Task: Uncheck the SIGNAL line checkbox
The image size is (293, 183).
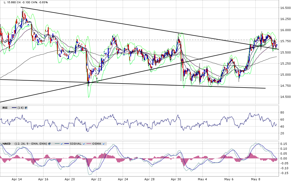Action: (84, 144)
